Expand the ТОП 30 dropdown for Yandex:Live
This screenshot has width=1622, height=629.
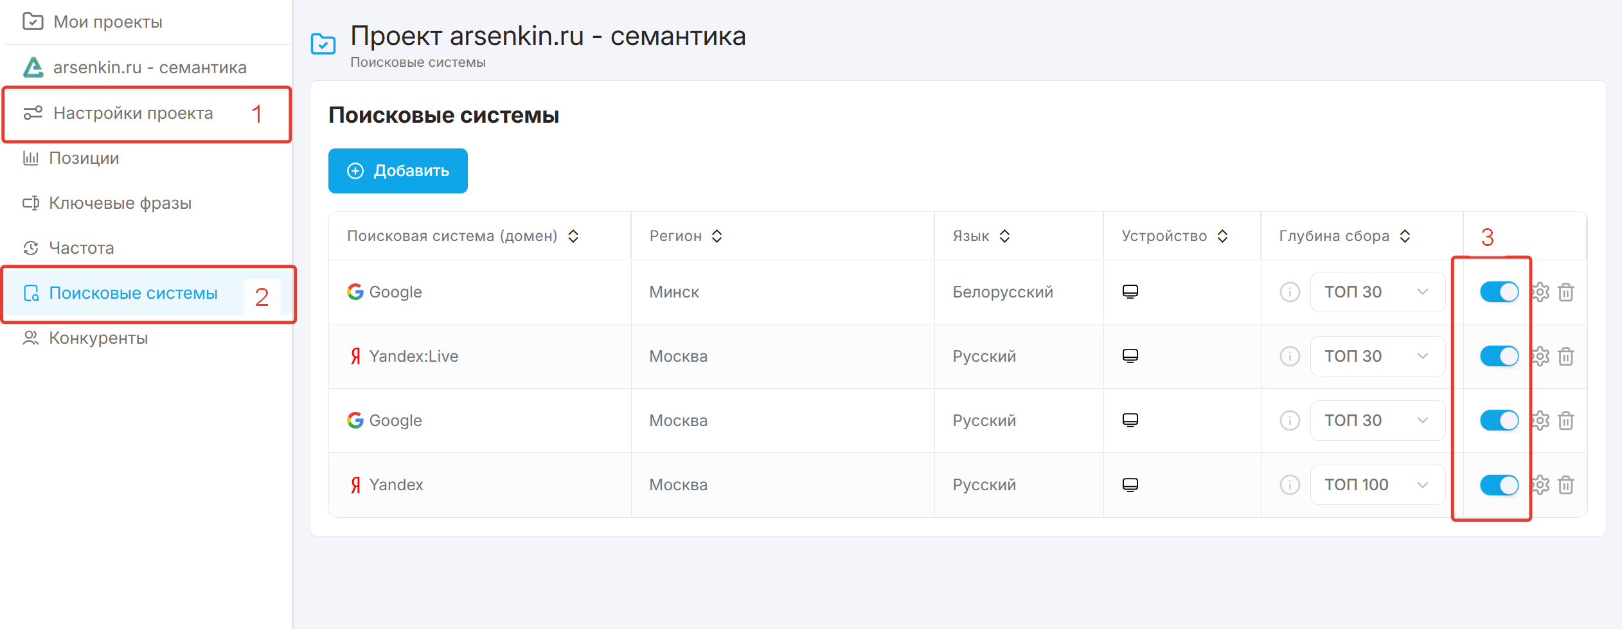[x=1377, y=357]
